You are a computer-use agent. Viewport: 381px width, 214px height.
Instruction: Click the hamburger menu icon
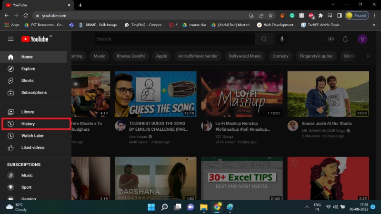coord(10,39)
